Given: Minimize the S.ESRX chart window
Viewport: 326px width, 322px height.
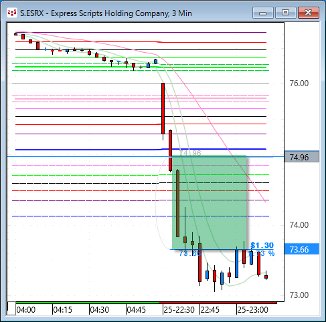Looking at the screenshot, I should click(263, 13).
